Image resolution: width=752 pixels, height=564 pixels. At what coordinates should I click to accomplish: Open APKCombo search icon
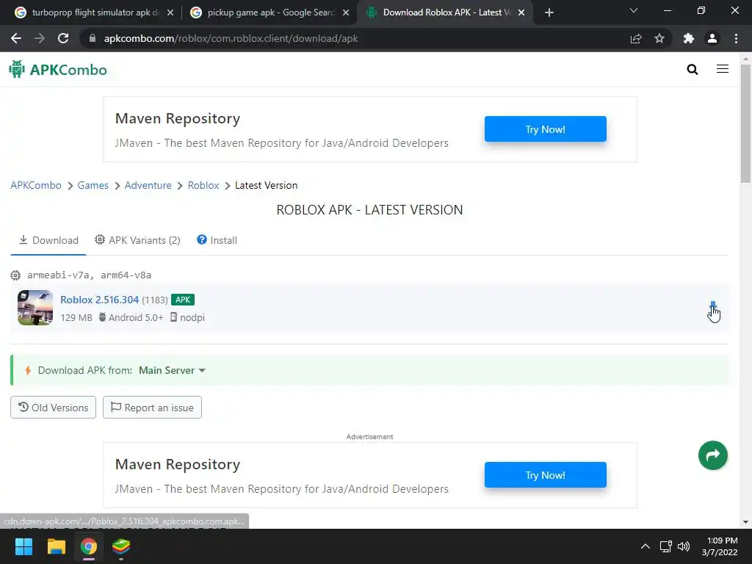[692, 70]
